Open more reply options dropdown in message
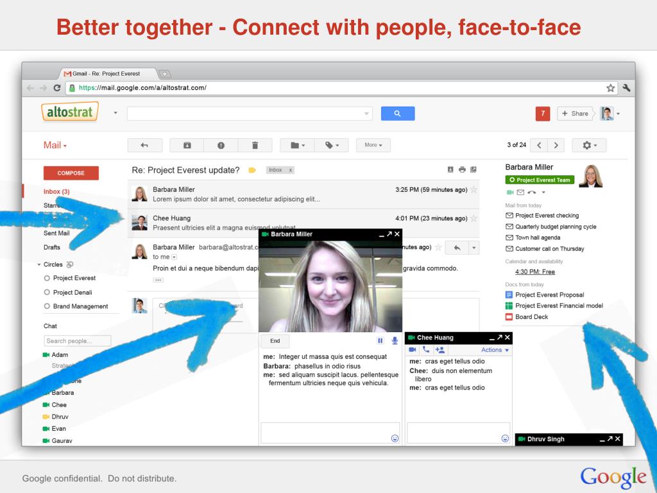Image resolution: width=657 pixels, height=493 pixels. [x=474, y=248]
